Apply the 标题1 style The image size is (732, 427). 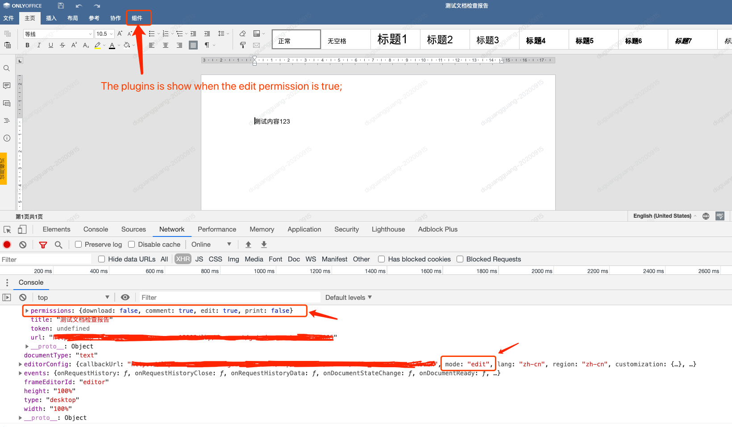pos(395,39)
